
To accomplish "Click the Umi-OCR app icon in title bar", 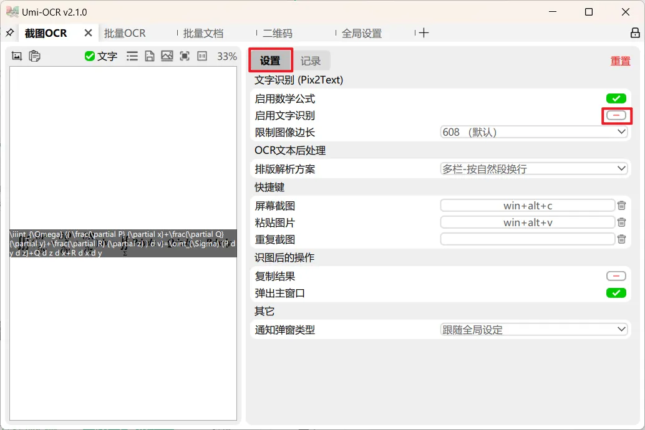I will [12, 12].
